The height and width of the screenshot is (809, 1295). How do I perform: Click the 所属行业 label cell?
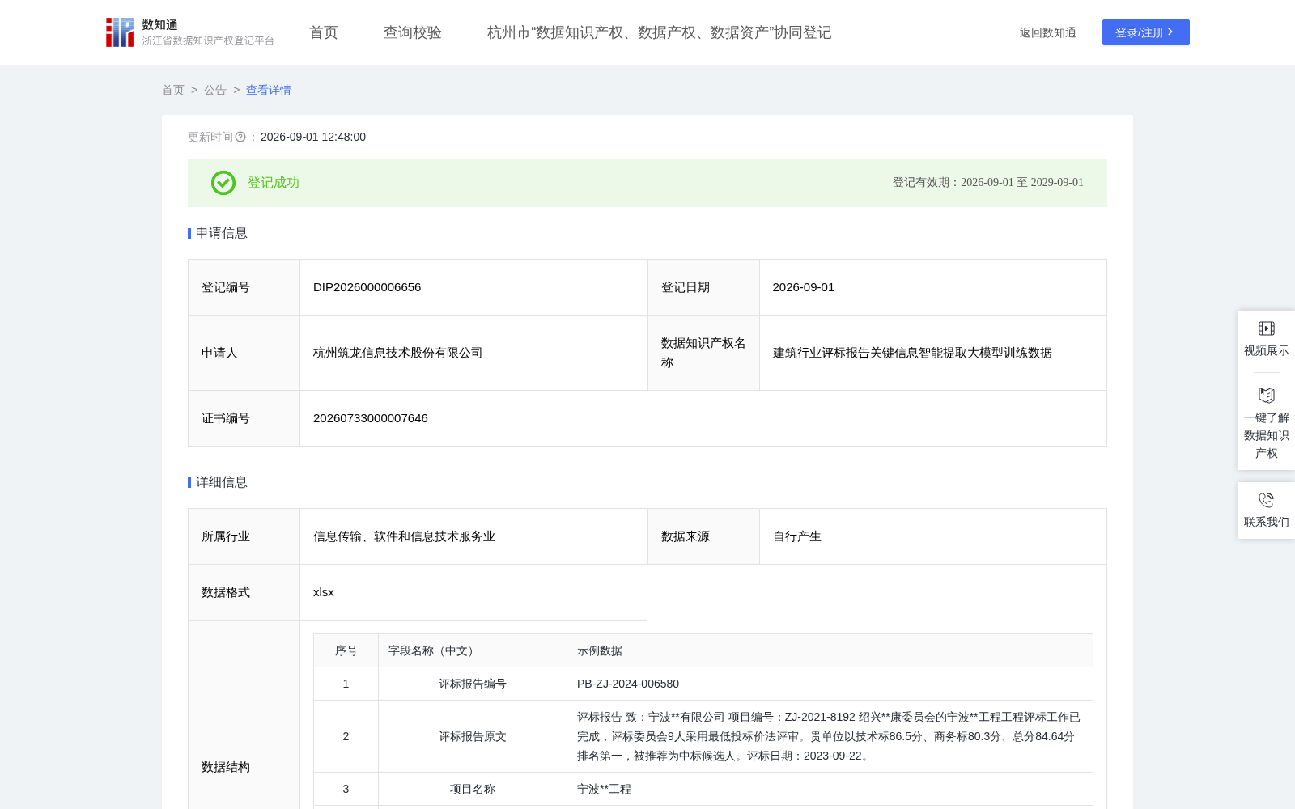pyautogui.click(x=244, y=536)
